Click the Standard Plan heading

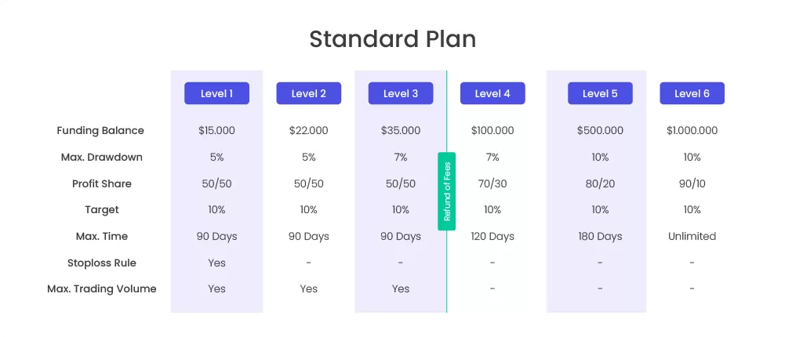392,39
